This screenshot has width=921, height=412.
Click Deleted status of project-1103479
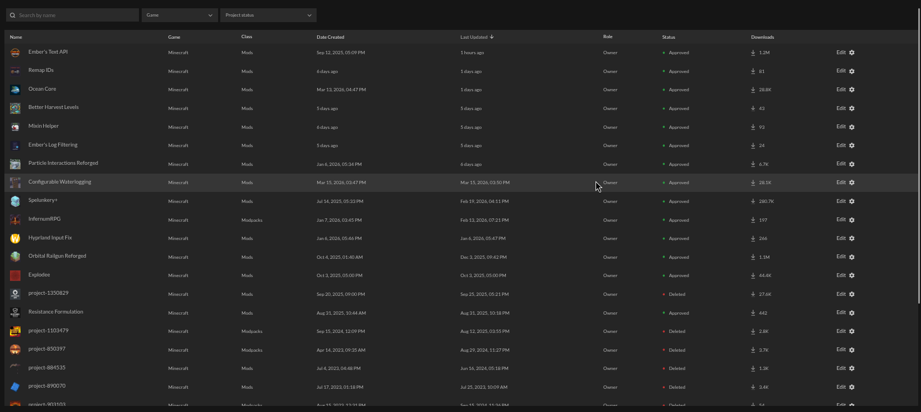pos(677,332)
